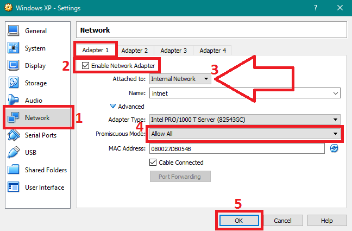
Task: Switch to the Adapter 4 tab
Action: pos(212,51)
